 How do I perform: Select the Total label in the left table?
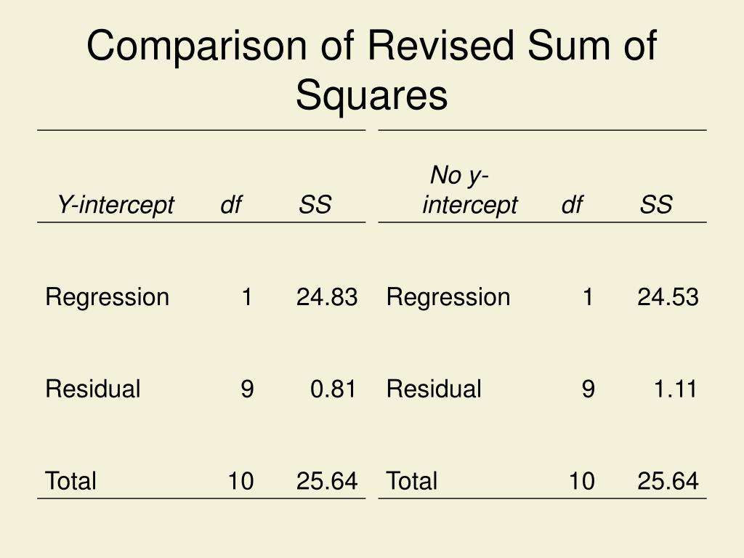(70, 481)
